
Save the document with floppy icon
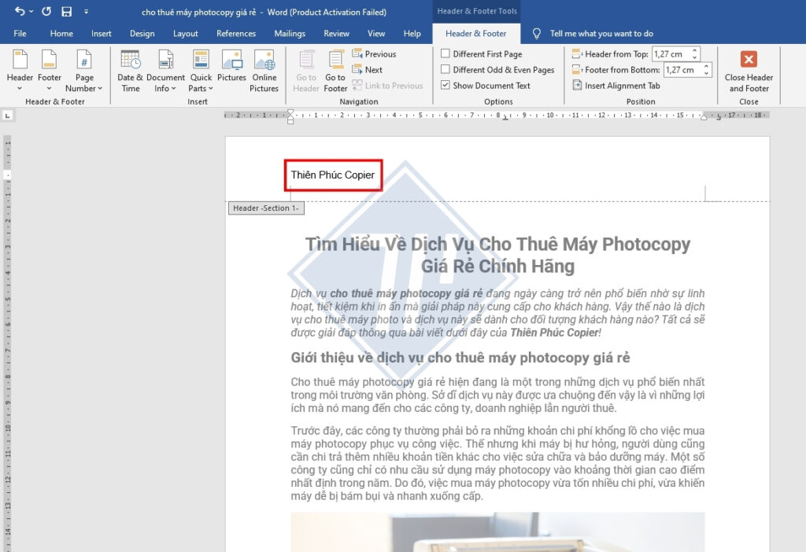coord(66,11)
